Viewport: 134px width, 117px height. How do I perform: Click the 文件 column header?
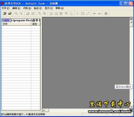(x=16, y=24)
